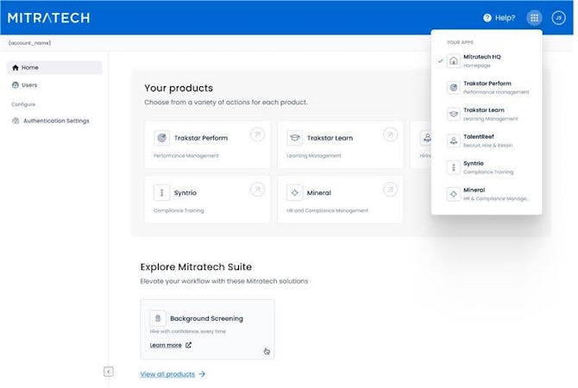Screen dimensions: 578x388
Task: Click 'HR and Compliance Management' card subtitle
Action: [x=327, y=210]
